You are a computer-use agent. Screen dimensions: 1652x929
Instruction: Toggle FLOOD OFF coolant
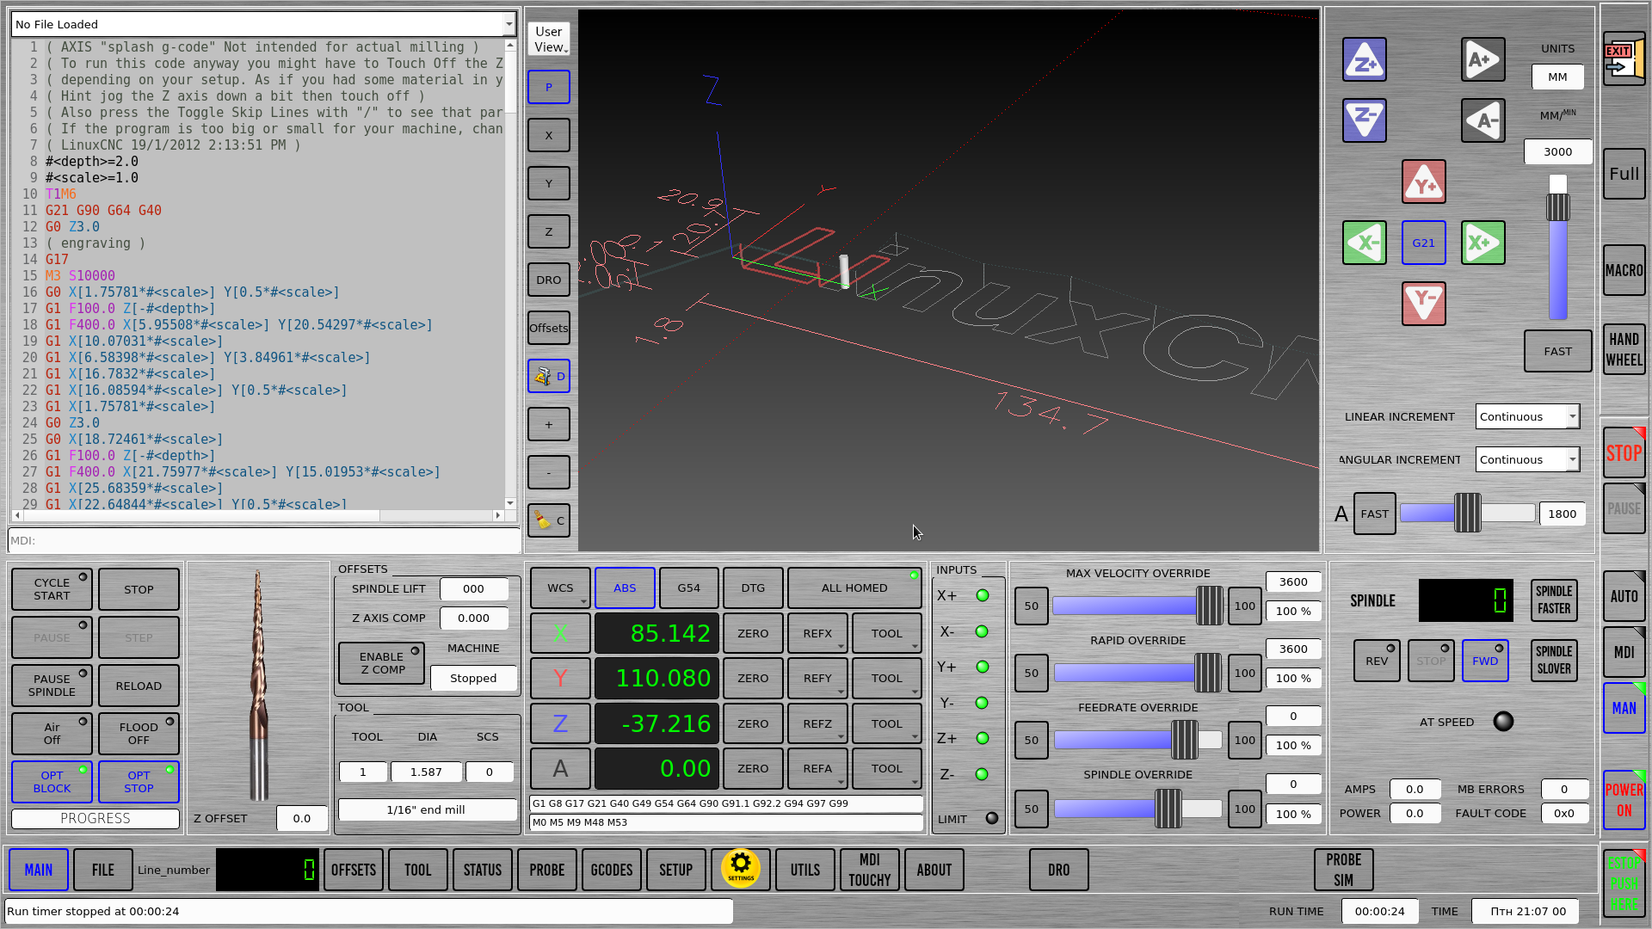139,733
